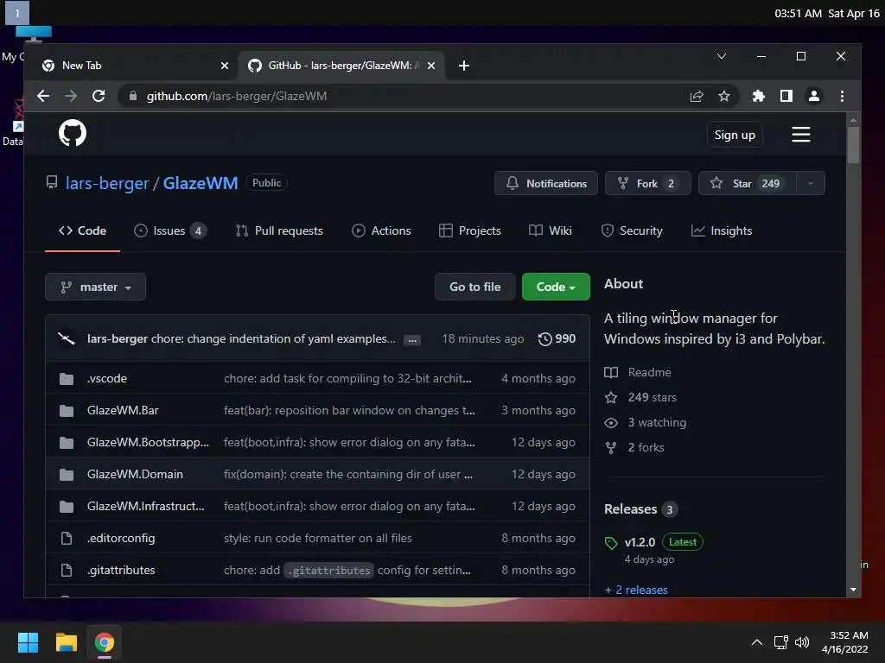
Task: Open the GlazeWM repository name link
Action: coord(201,183)
